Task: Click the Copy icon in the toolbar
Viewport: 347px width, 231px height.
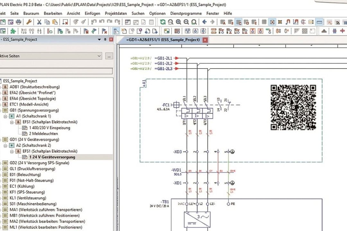Action: (x=47, y=22)
